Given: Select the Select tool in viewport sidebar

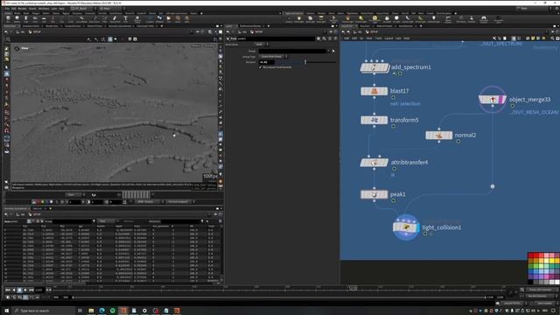Looking at the screenshot, I should pos(6,67).
